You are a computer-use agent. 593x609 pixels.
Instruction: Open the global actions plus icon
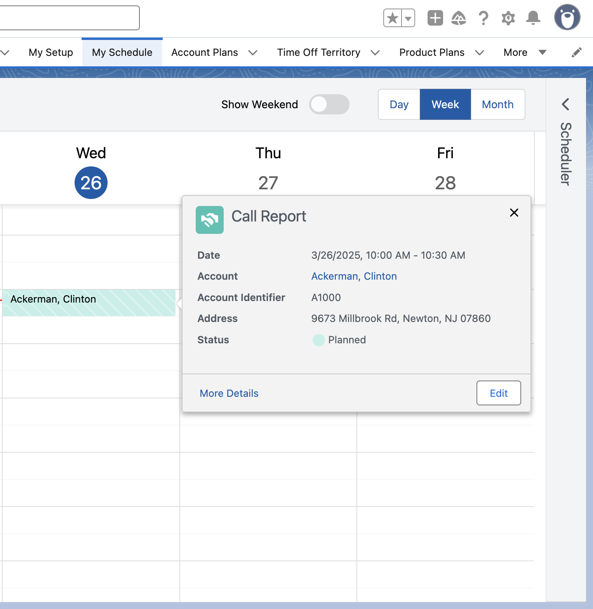(435, 18)
